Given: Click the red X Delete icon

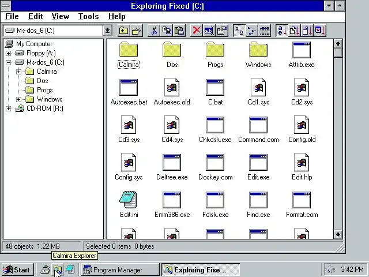Looking at the screenshot, I should [197, 31].
